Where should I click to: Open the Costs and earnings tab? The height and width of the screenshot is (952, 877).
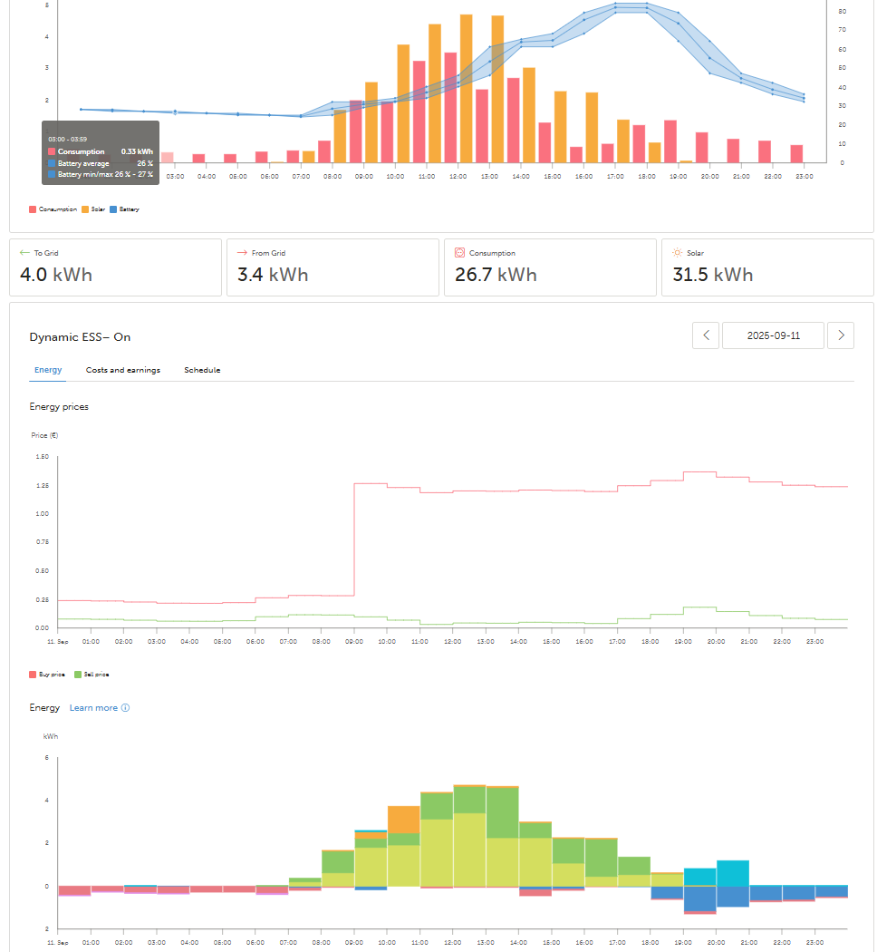(x=123, y=370)
